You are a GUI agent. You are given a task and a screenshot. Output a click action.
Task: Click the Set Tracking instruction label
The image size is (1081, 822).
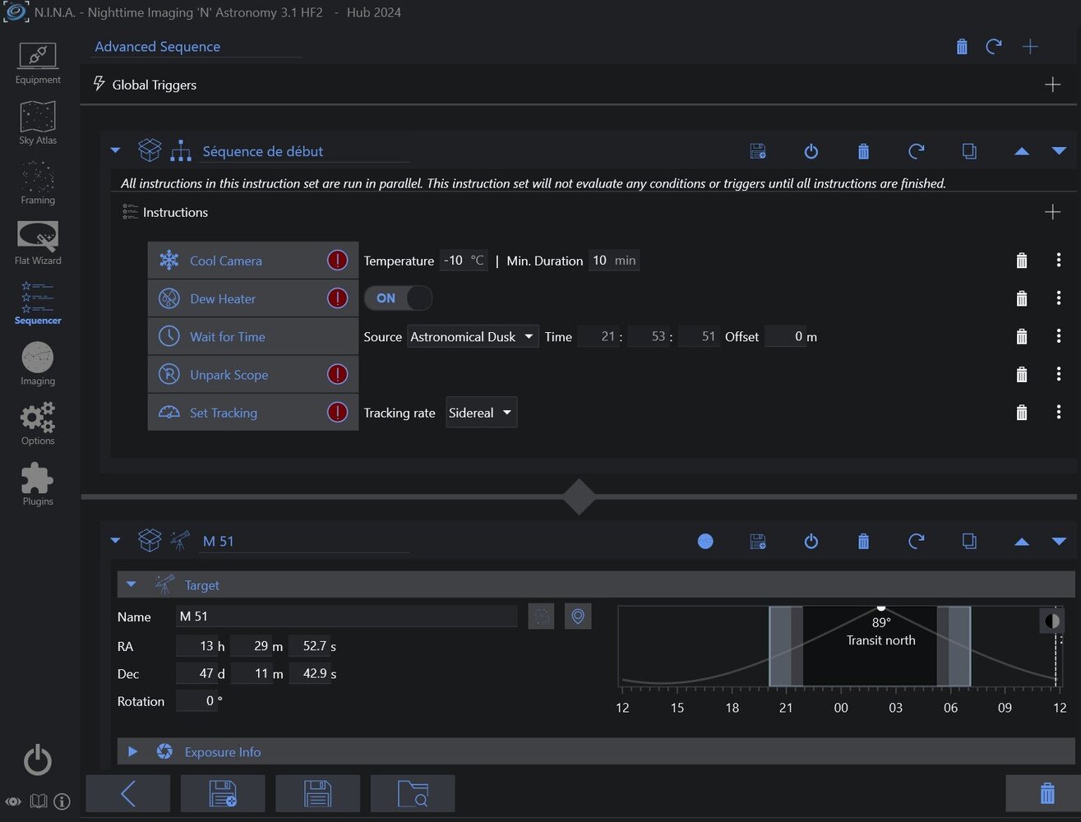tap(224, 413)
